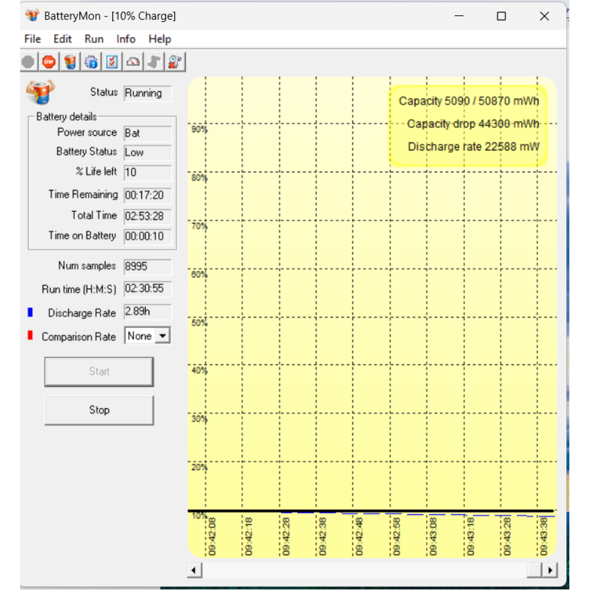Click the Total Time field 02:53:28
Image resolution: width=590 pixels, height=590 pixels.
tap(147, 216)
